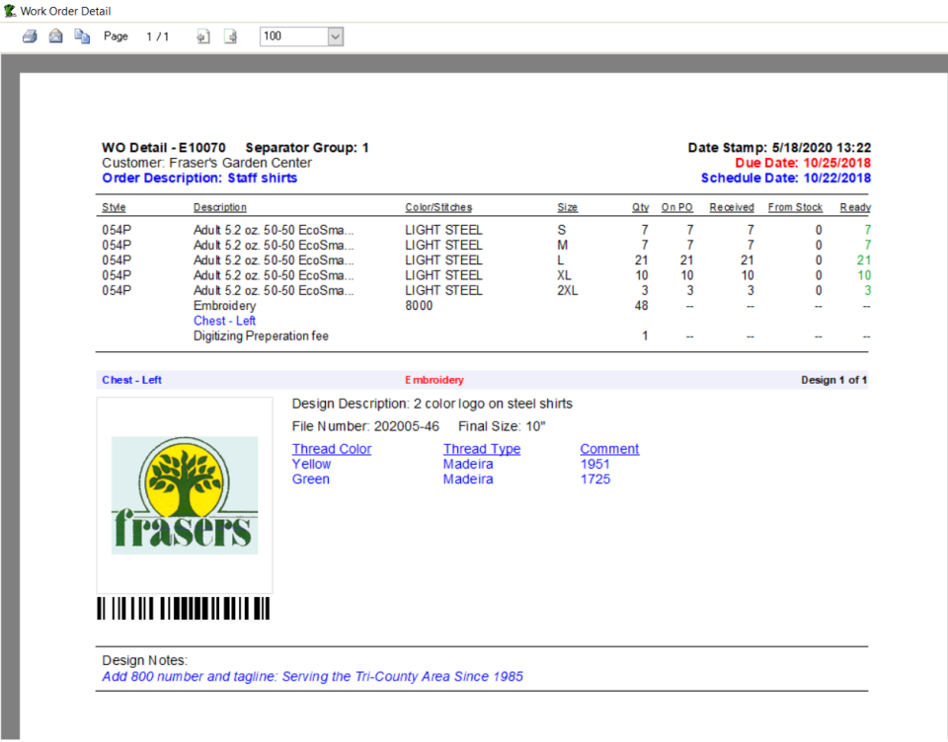
Task: Select the Email report icon
Action: (55, 35)
